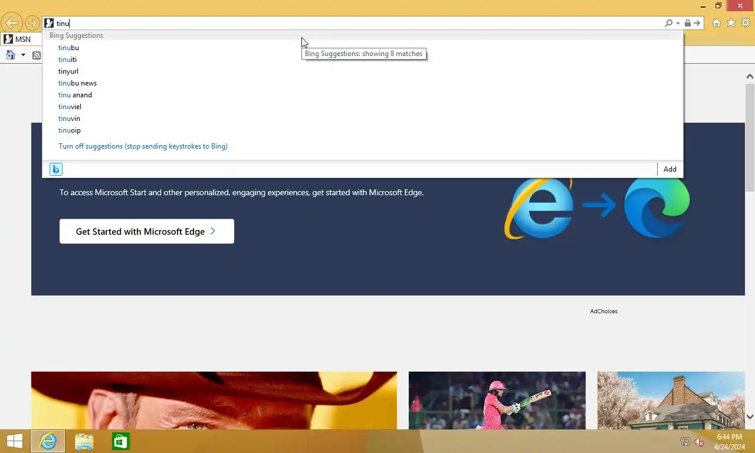This screenshot has width=755, height=453.
Task: Go back with the browser Back arrow
Action: coord(12,23)
